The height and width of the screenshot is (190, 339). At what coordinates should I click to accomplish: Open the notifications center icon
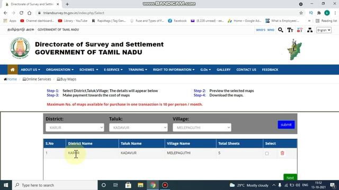[x=333, y=185]
